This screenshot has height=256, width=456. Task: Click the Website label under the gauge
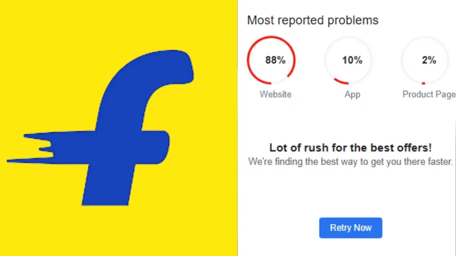[275, 94]
